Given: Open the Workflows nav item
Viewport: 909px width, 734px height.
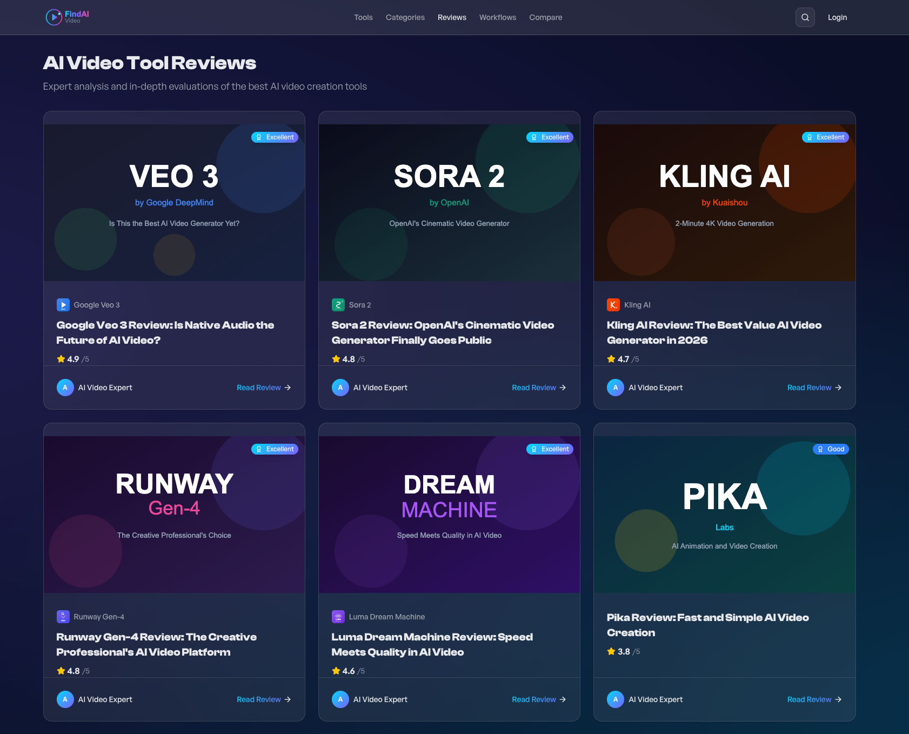Looking at the screenshot, I should click(498, 17).
